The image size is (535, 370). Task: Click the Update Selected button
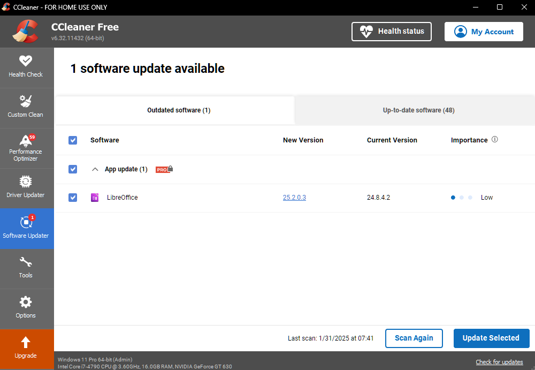click(491, 338)
